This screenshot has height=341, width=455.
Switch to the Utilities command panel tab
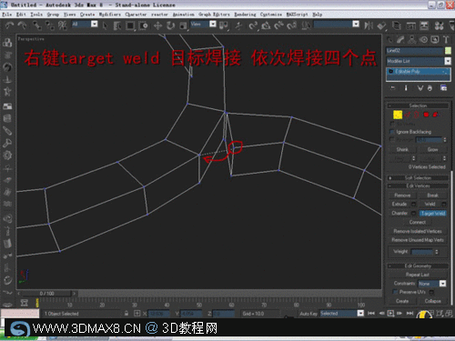tap(446, 39)
